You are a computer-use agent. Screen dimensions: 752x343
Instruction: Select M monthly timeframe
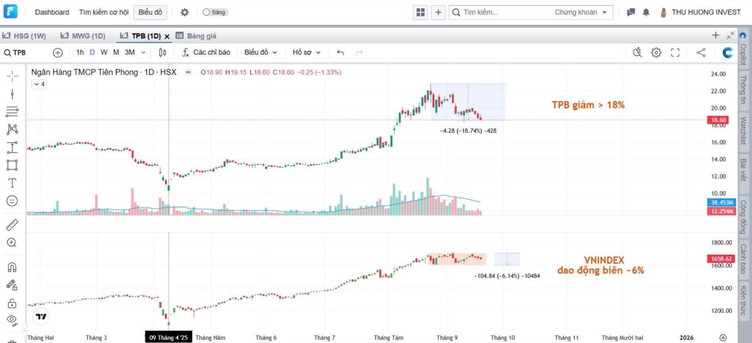coord(116,53)
